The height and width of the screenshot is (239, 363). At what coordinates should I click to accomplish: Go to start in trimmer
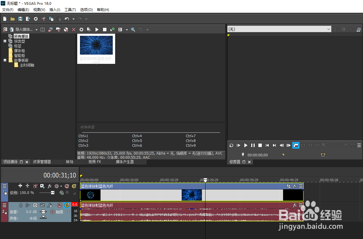(267, 145)
